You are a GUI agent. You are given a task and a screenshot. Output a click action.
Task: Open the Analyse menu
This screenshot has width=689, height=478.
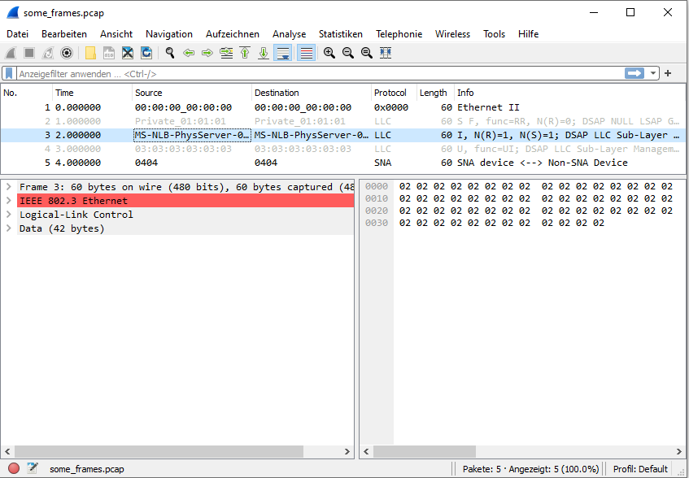(289, 34)
